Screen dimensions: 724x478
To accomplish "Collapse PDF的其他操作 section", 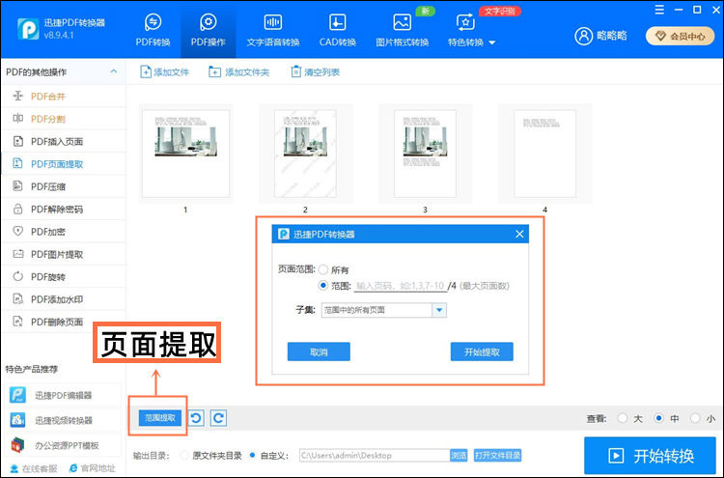I will pyautogui.click(x=114, y=71).
